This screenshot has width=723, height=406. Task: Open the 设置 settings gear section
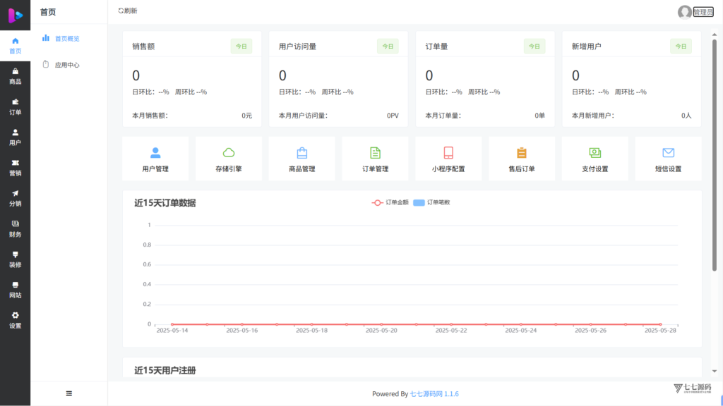16,320
